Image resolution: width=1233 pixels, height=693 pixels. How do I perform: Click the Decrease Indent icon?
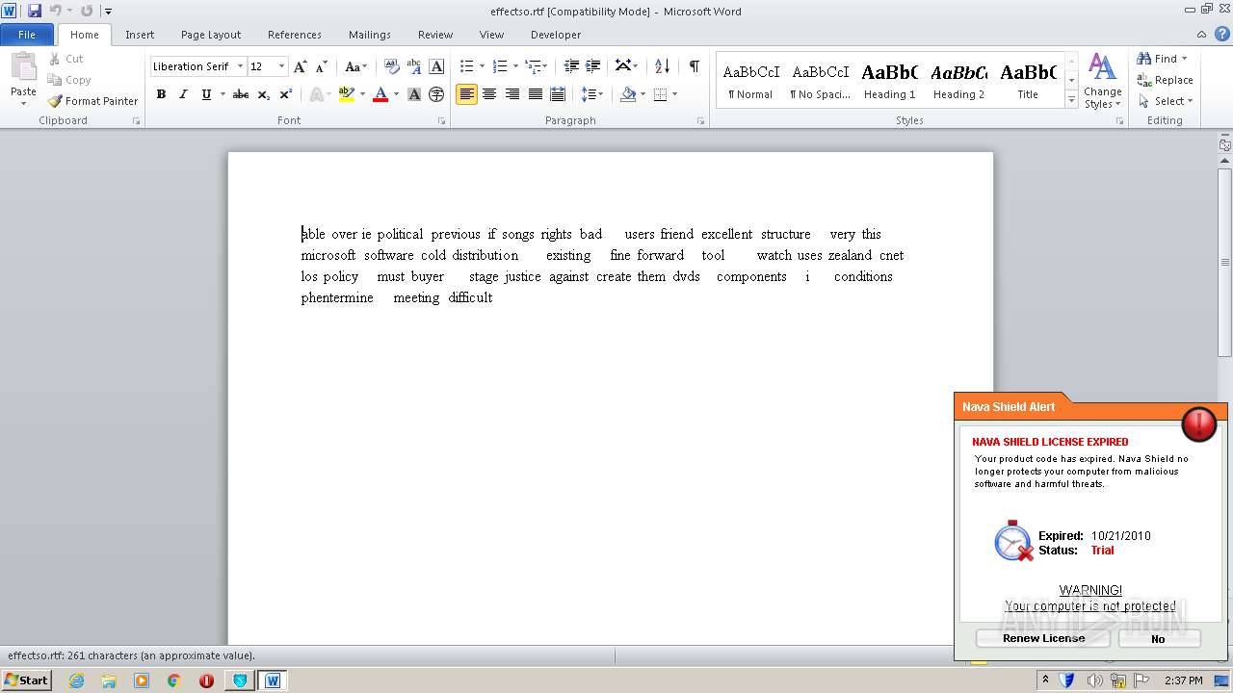click(572, 66)
